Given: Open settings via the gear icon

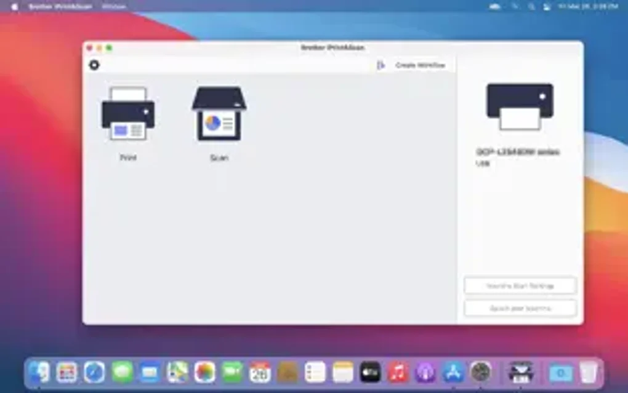Looking at the screenshot, I should pos(94,65).
